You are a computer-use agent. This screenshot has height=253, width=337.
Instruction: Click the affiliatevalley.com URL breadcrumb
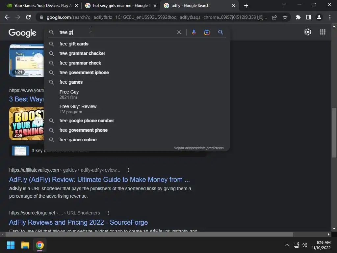point(65,170)
